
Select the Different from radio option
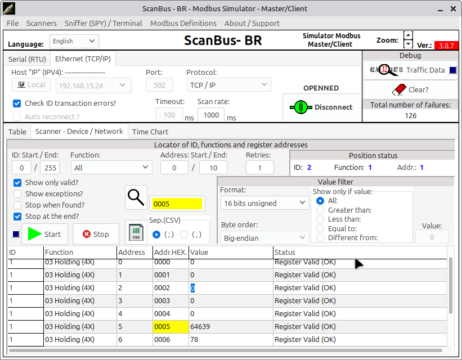tap(320, 238)
